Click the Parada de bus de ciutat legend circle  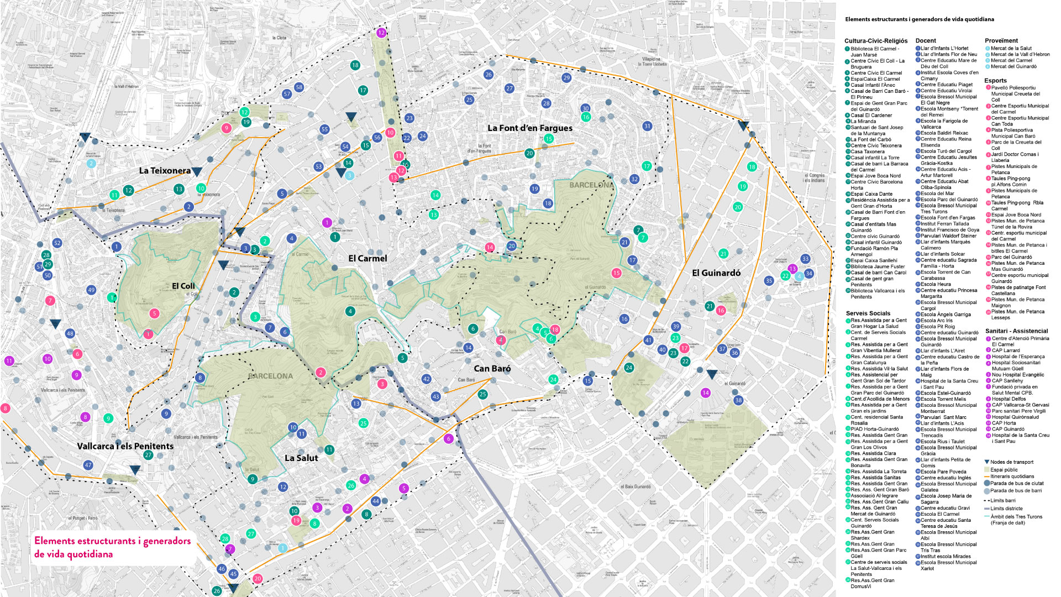(987, 483)
